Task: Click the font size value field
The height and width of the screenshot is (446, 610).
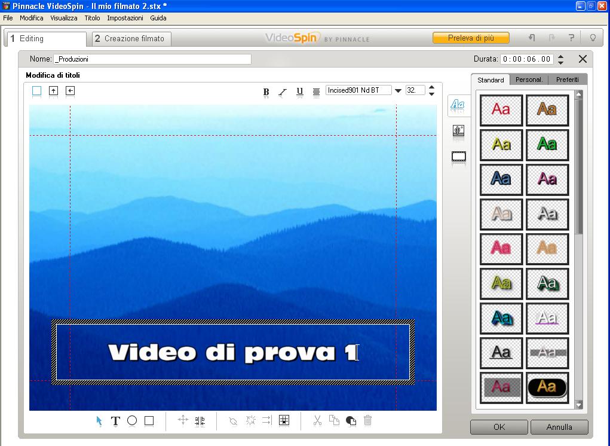Action: coord(415,90)
